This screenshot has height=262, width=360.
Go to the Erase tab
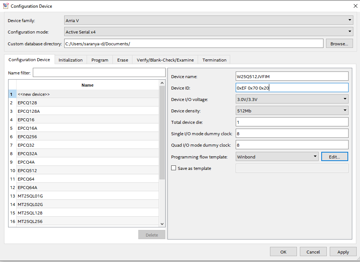coord(122,60)
